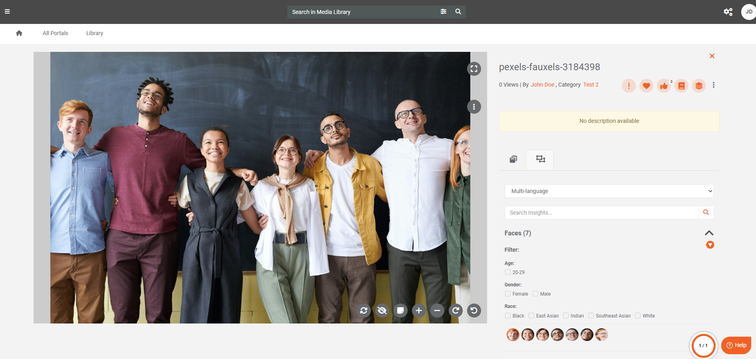Toggle the hide overlays eye icon
The image size is (756, 359).
click(x=382, y=310)
